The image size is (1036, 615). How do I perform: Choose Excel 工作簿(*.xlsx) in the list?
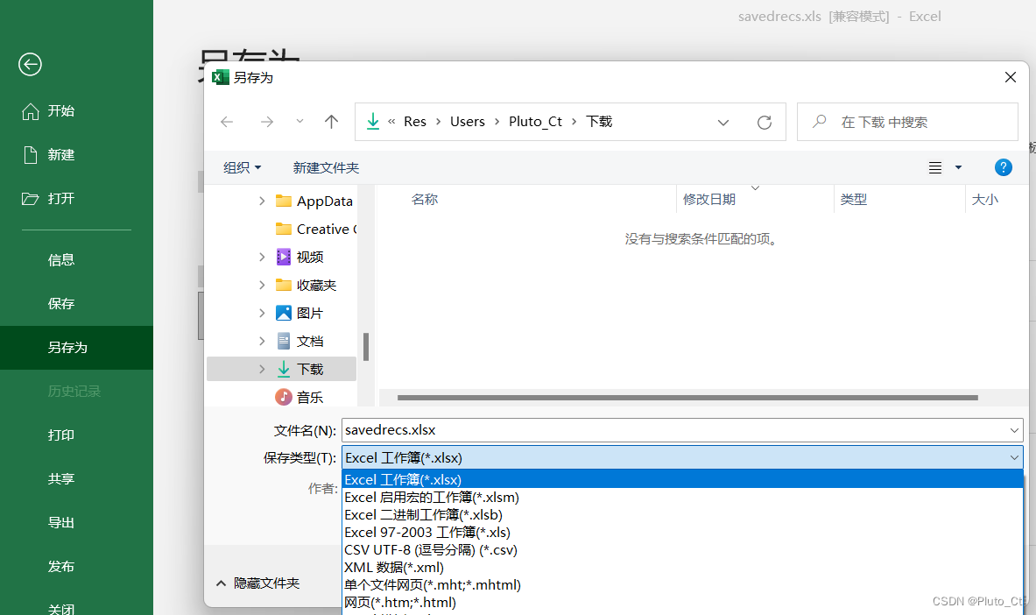tap(682, 479)
